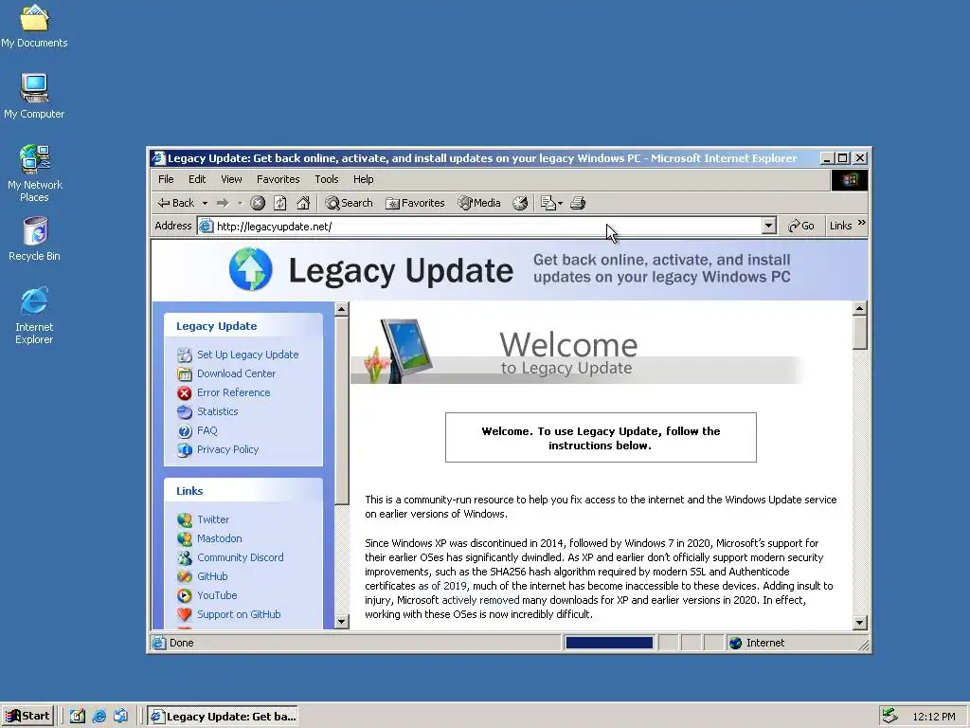Click the sidebar scroll up arrow
970x728 pixels.
341,309
